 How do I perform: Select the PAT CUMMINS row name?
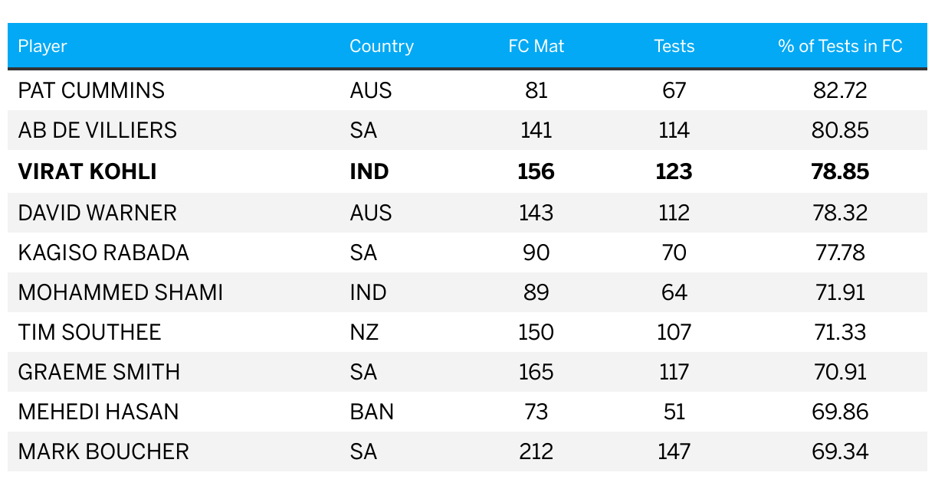tap(91, 90)
